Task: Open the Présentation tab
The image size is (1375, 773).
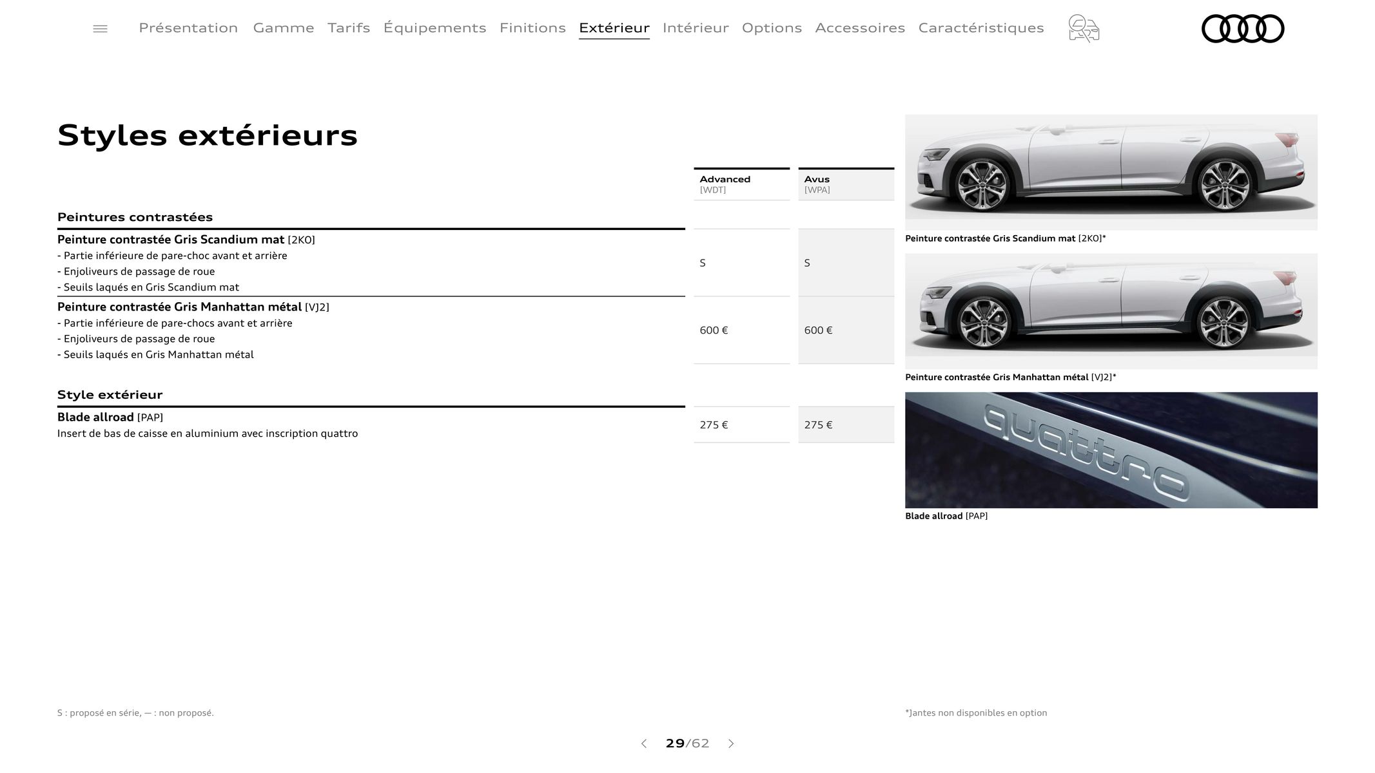Action: tap(188, 28)
